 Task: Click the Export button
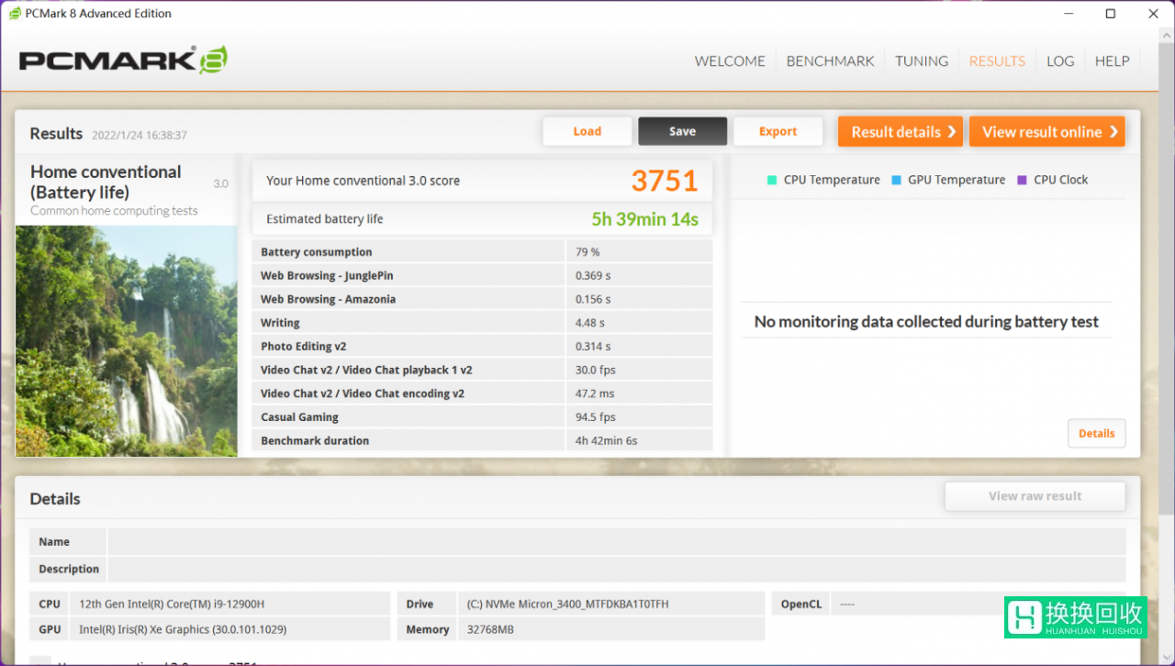(x=778, y=131)
